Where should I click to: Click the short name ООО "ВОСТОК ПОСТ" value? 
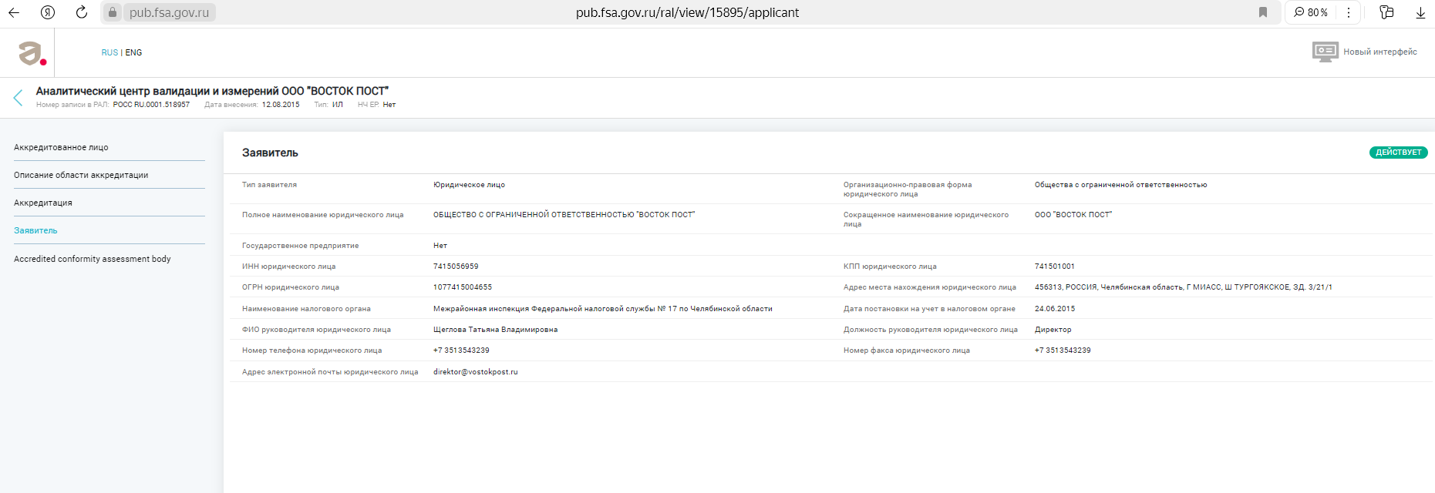1073,215
